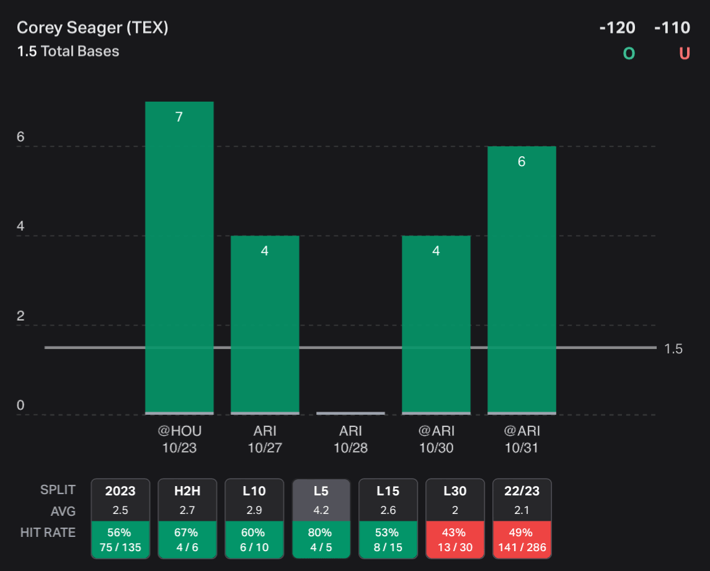Click the green O over indicator
The height and width of the screenshot is (571, 710).
tap(629, 54)
